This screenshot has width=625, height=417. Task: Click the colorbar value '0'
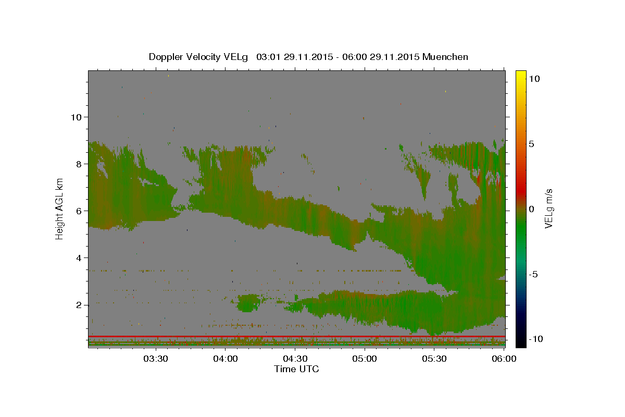pyautogui.click(x=532, y=209)
